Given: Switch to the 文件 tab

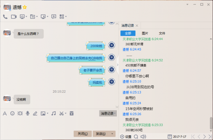Looking at the screenshot, I should 162,33.
